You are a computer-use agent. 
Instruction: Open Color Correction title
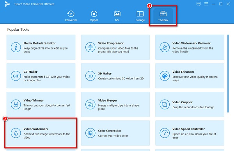point(110,131)
